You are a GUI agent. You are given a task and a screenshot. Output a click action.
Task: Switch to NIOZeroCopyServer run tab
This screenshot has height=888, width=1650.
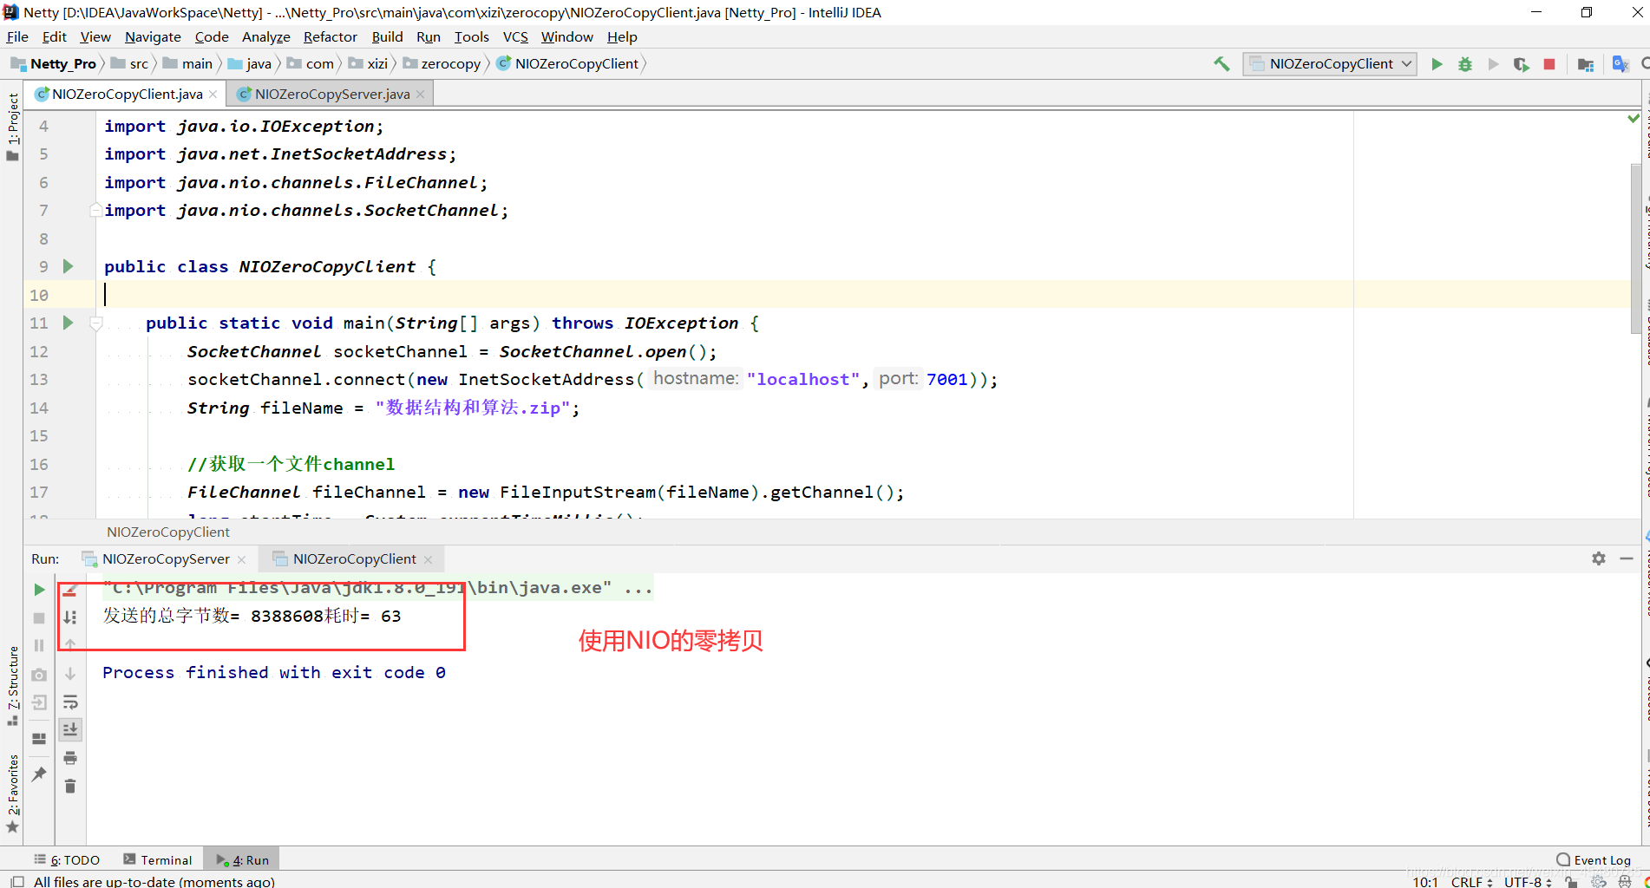(x=165, y=558)
